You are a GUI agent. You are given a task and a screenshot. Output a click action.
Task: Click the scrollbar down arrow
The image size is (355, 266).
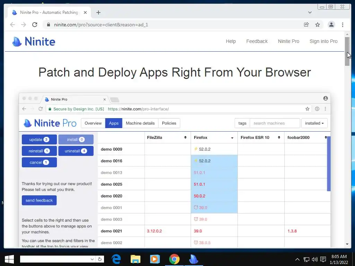pyautogui.click(x=347, y=244)
